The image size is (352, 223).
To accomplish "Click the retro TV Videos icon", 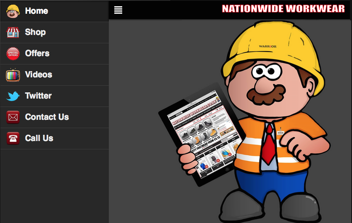I will click(x=13, y=75).
